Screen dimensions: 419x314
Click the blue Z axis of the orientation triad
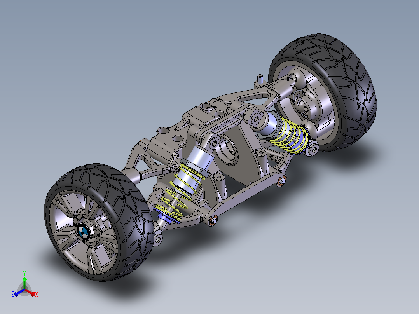pos(19,292)
